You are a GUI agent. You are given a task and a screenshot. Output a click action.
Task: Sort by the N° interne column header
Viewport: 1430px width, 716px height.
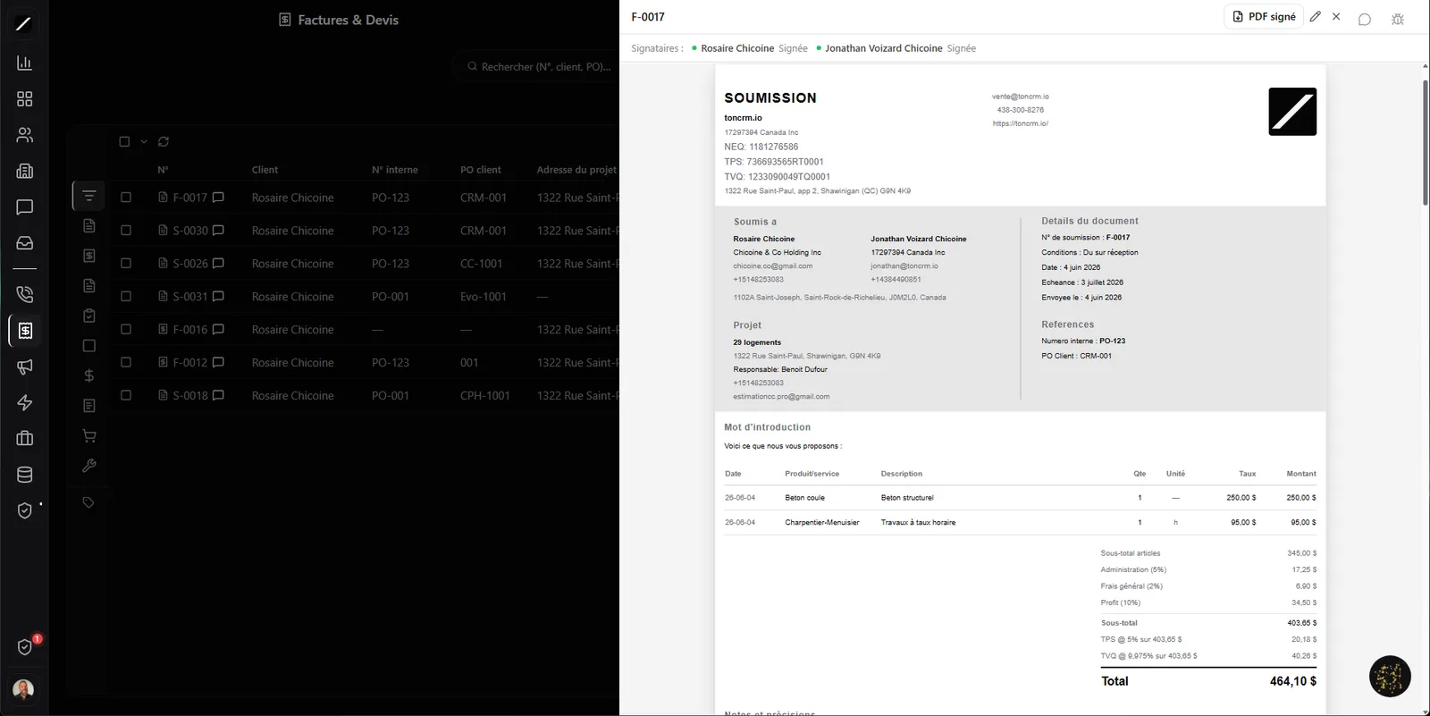click(x=395, y=170)
